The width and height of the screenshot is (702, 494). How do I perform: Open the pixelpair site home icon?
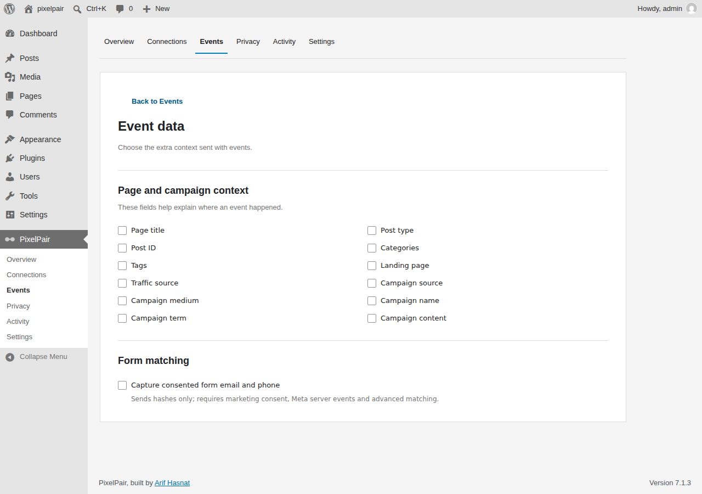coord(29,9)
